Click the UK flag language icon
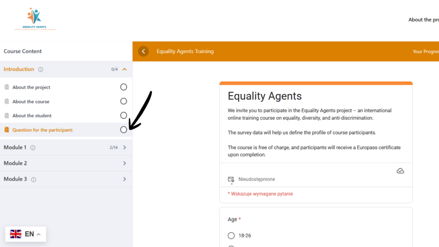 click(16, 234)
